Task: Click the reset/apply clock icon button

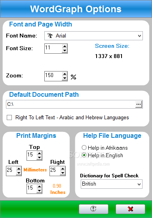Action: click(x=93, y=209)
